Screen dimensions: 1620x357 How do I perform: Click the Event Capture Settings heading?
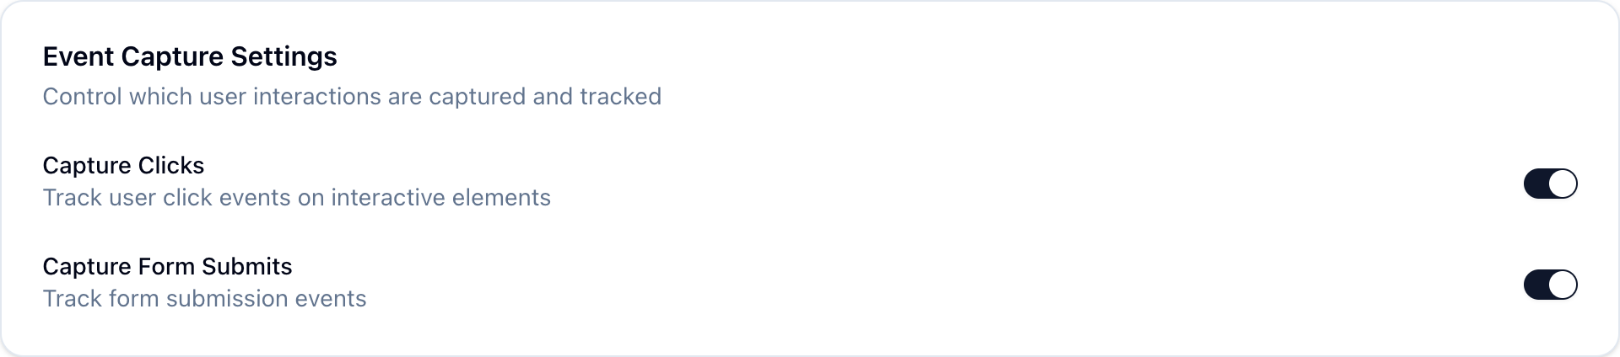(x=190, y=56)
